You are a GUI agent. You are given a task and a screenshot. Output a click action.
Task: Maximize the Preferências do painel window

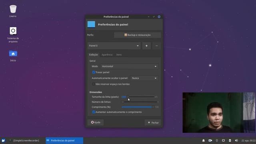tap(154, 17)
